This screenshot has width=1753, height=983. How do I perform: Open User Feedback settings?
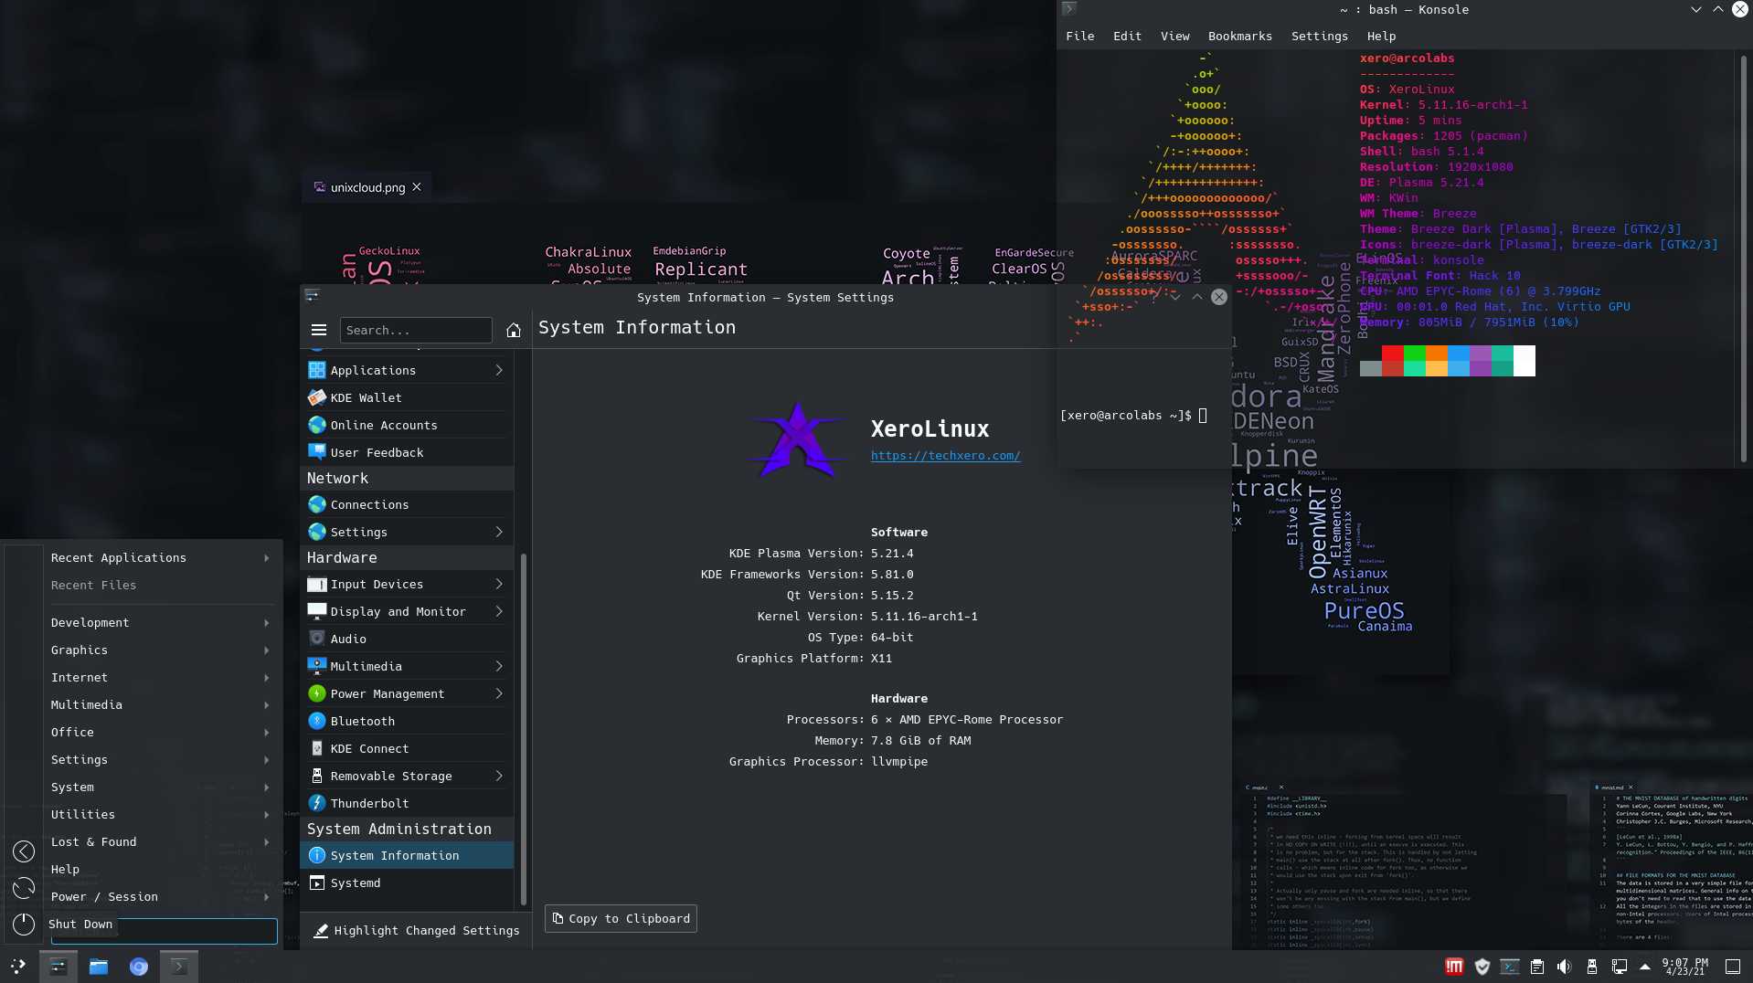click(x=407, y=452)
